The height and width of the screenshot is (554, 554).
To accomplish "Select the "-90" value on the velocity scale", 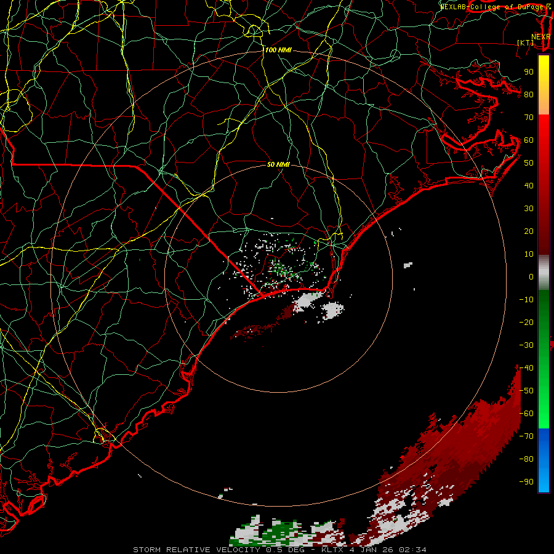I will pyautogui.click(x=526, y=482).
